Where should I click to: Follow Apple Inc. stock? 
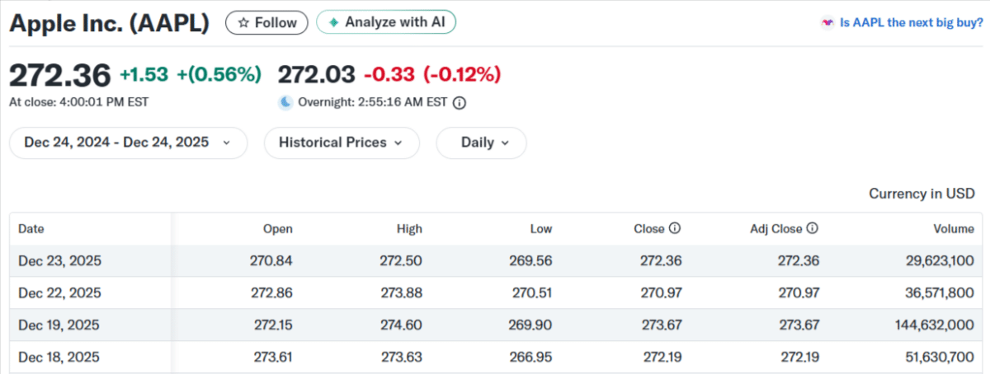266,23
